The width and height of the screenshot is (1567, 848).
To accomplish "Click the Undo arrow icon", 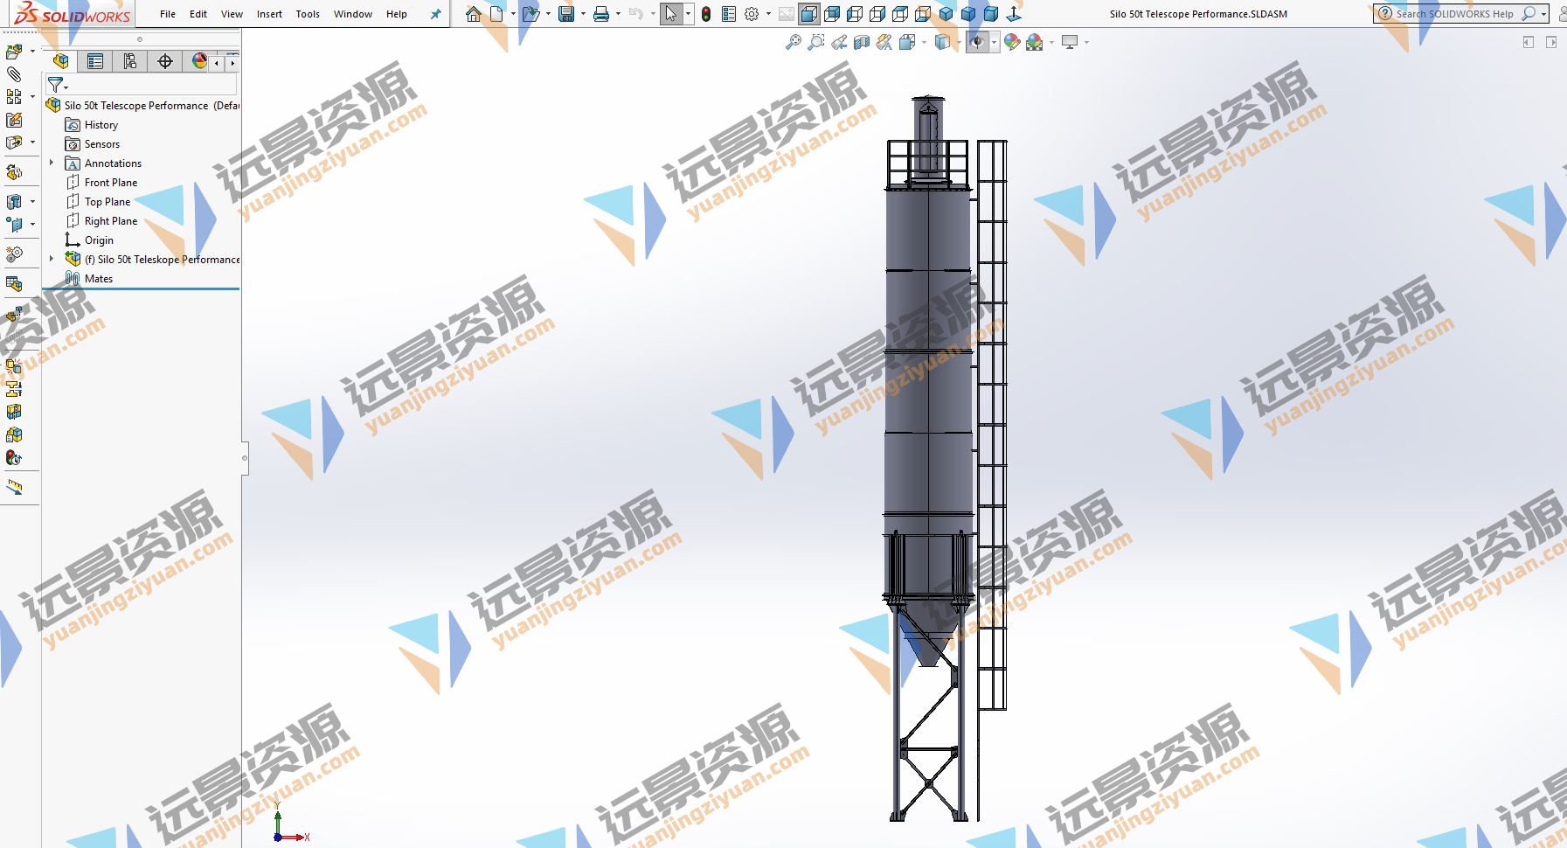I will (636, 14).
